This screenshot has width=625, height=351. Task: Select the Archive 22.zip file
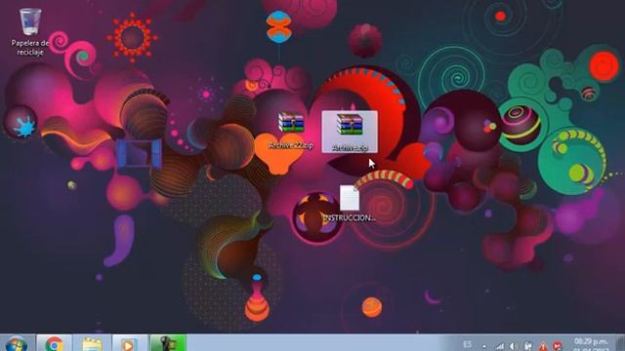[x=291, y=130]
